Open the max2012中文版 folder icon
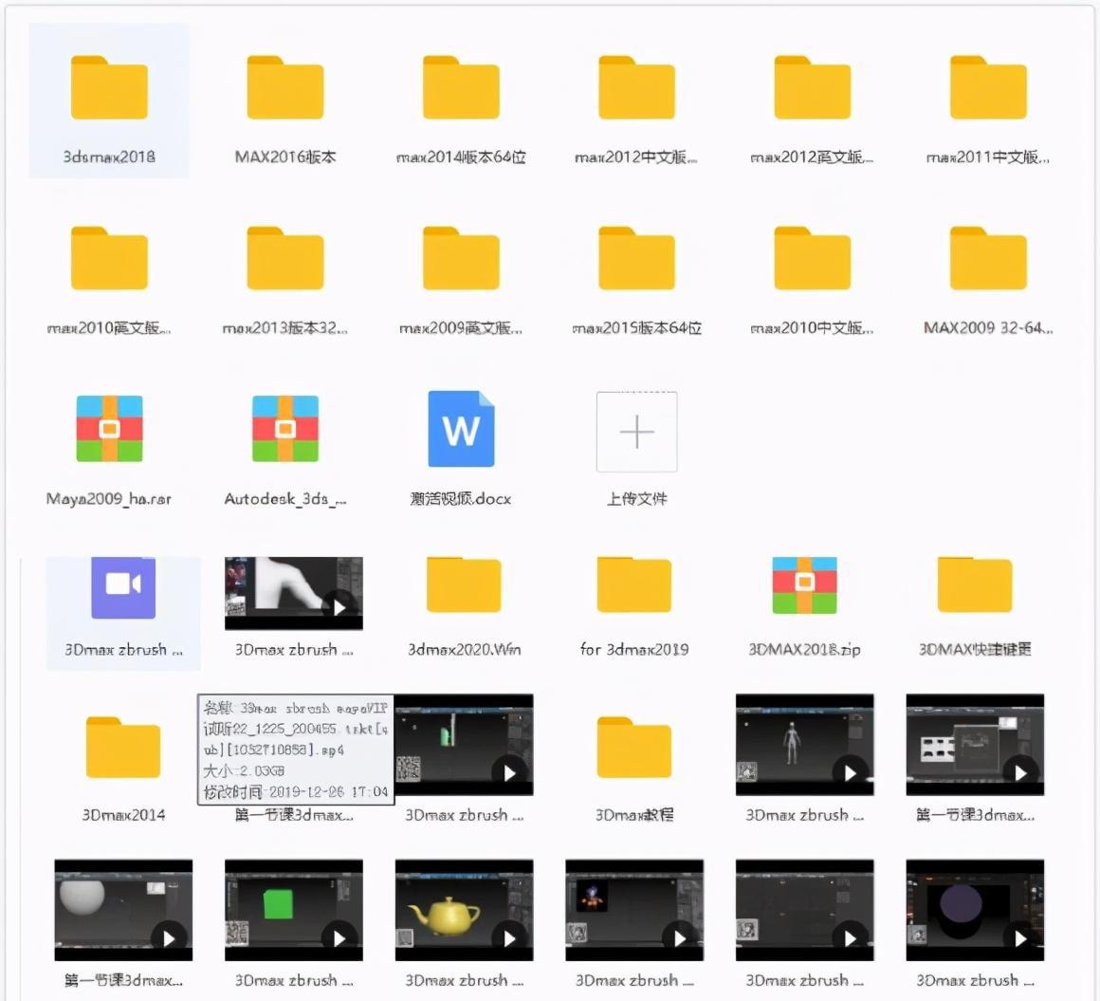This screenshot has height=1001, width=1100. (x=636, y=87)
